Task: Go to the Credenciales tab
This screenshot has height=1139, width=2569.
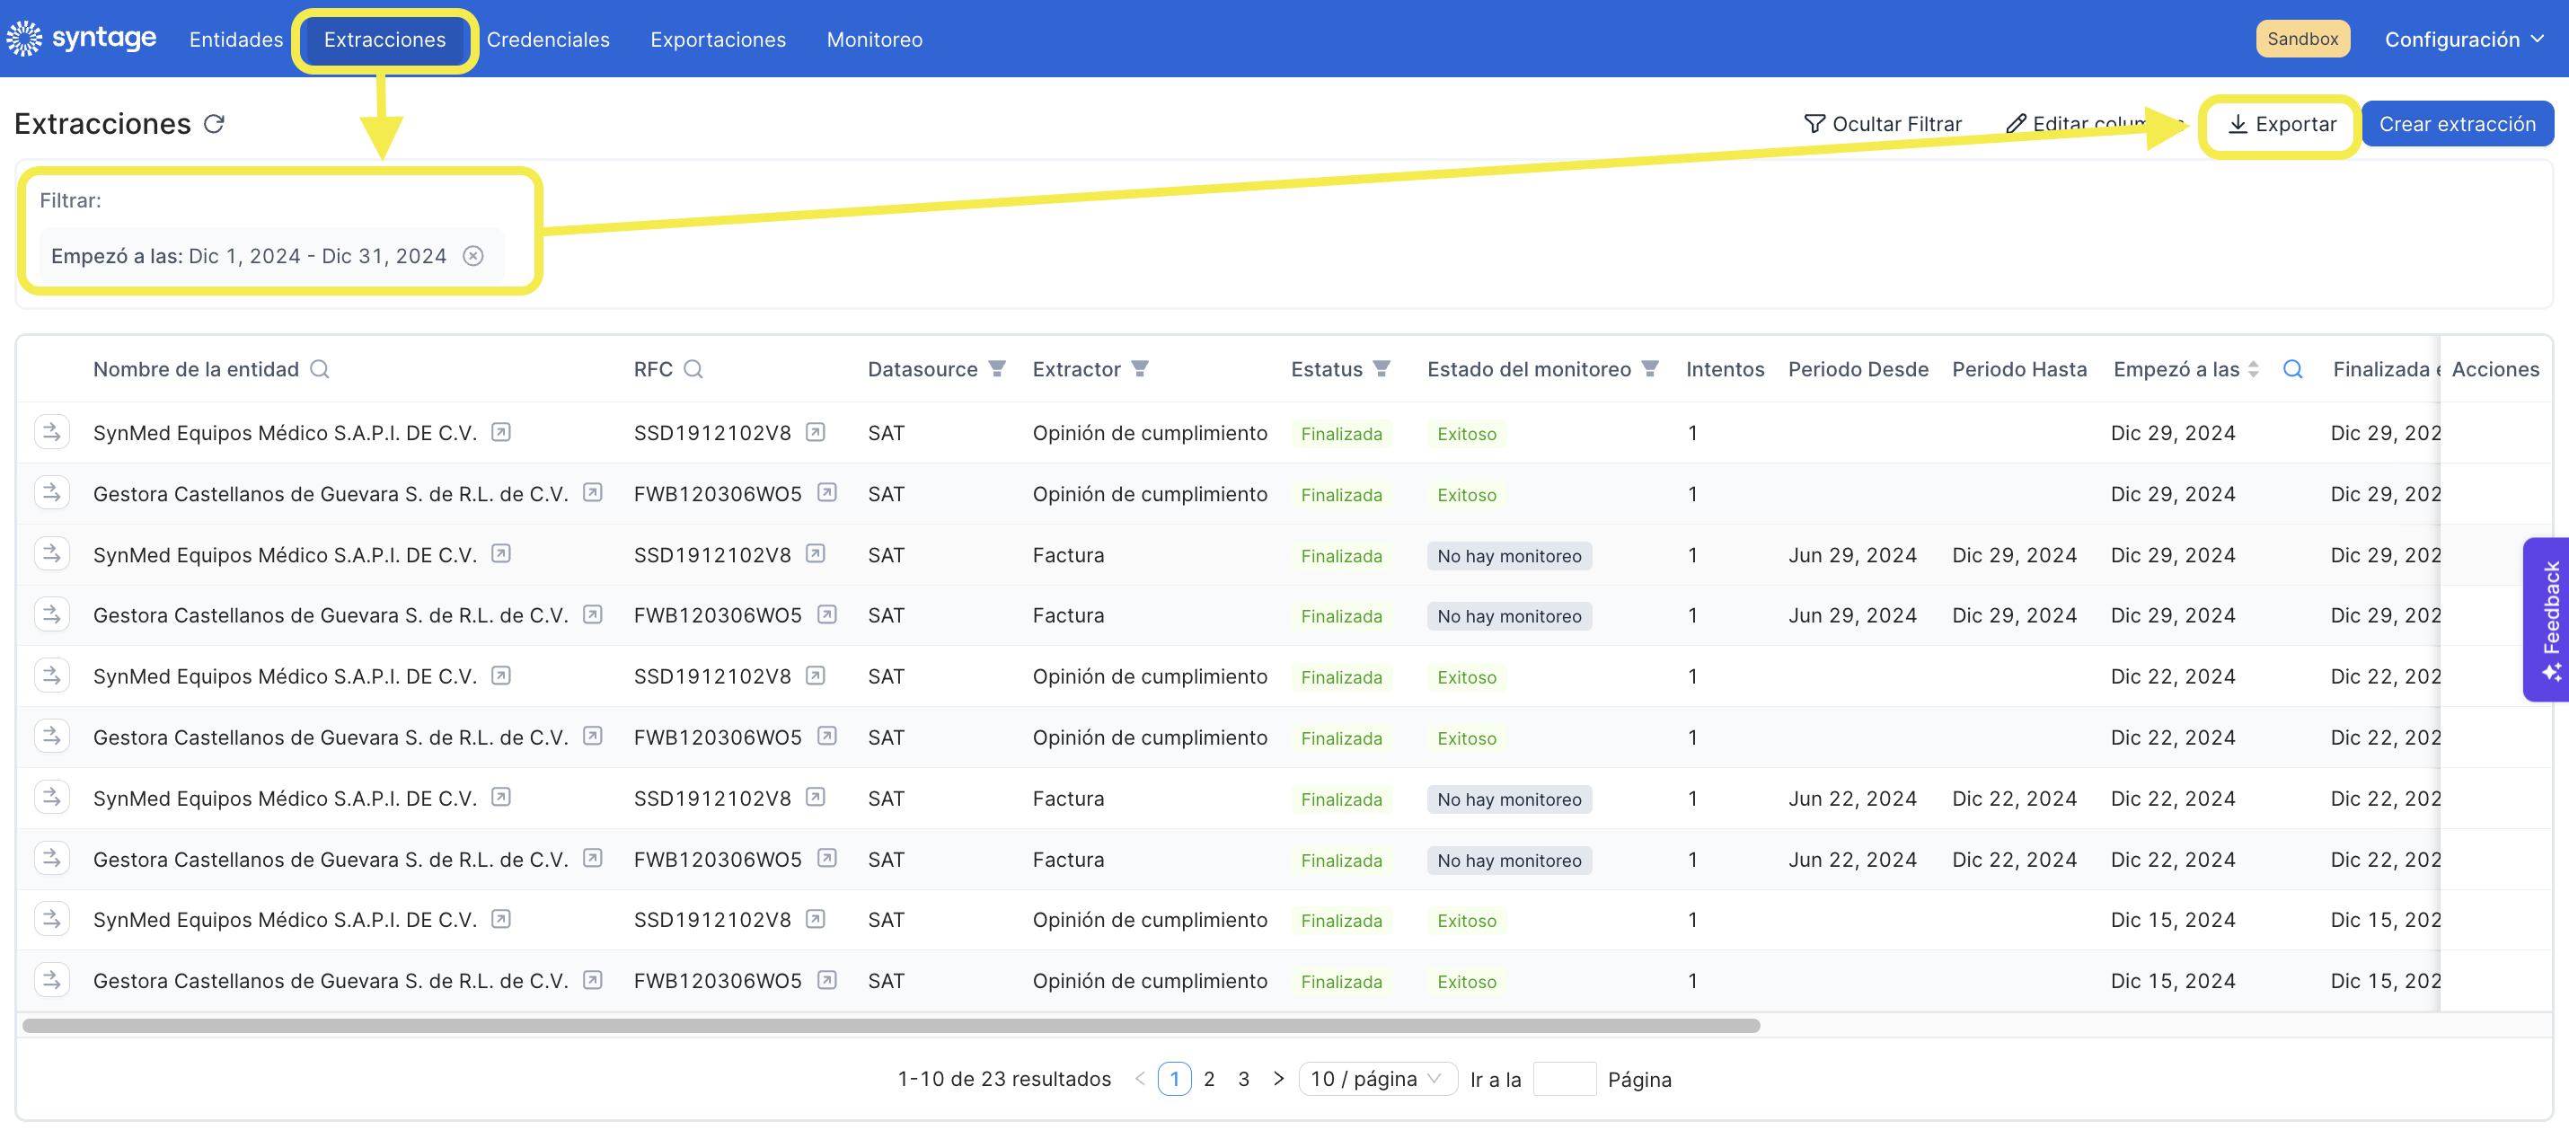Action: click(x=548, y=39)
